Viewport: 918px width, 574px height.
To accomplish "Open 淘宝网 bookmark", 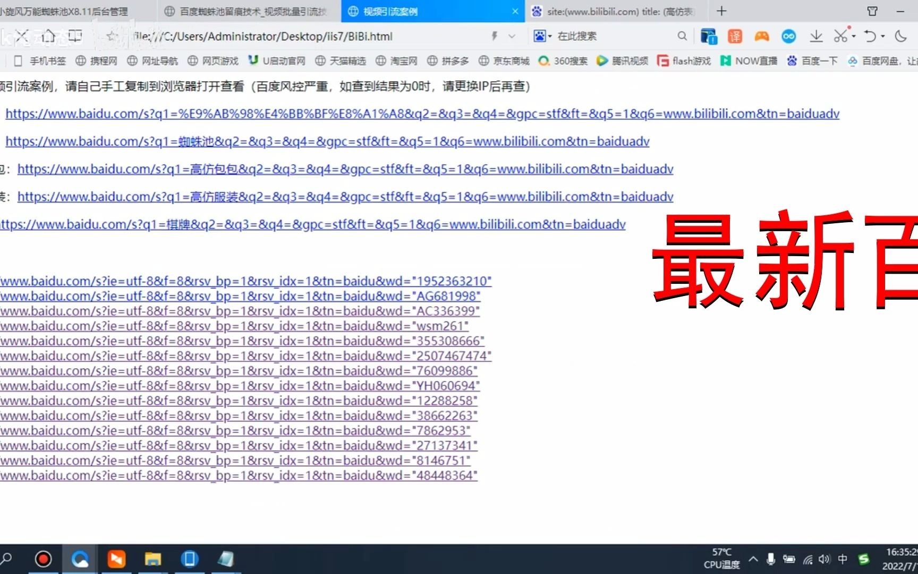I will point(396,61).
